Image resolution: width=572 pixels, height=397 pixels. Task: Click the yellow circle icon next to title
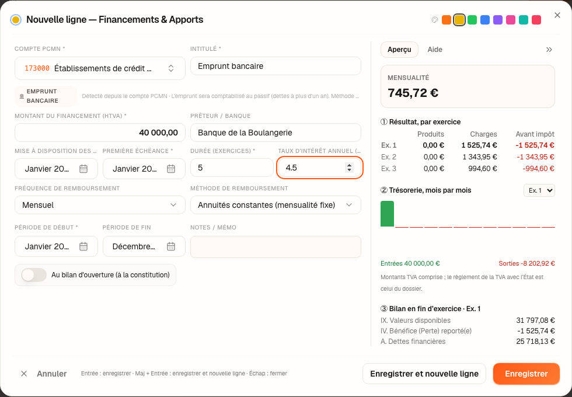[x=16, y=20]
